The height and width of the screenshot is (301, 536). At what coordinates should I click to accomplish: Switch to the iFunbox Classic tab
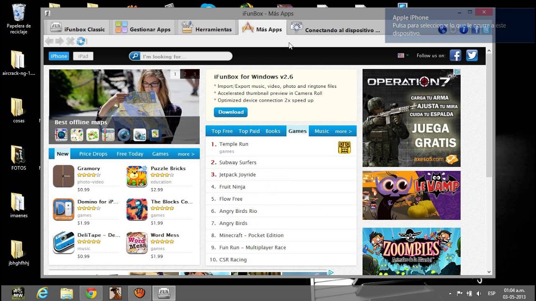pyautogui.click(x=78, y=28)
